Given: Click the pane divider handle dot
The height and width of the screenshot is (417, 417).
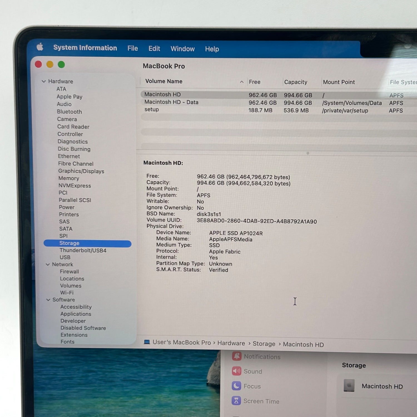Looking at the screenshot, I should [308, 153].
